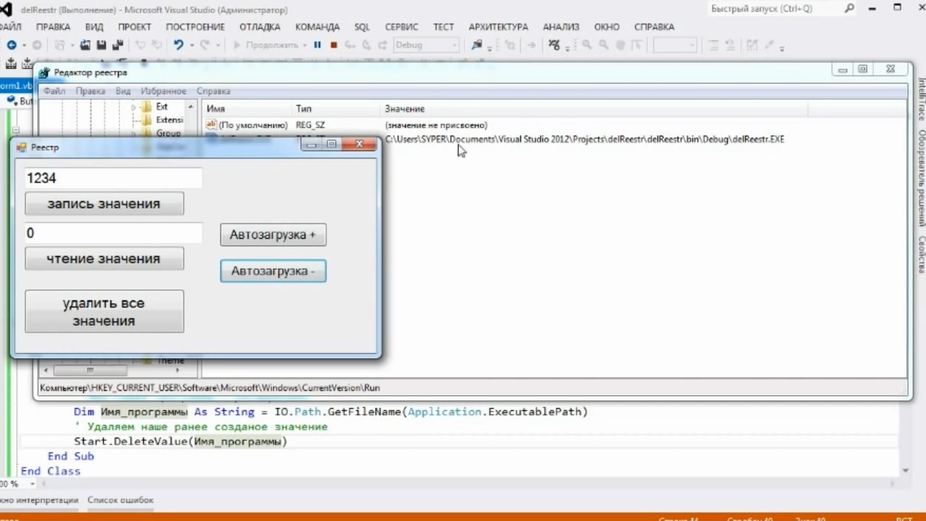Open the Свойства side tab
The height and width of the screenshot is (521, 926).
pyautogui.click(x=921, y=254)
